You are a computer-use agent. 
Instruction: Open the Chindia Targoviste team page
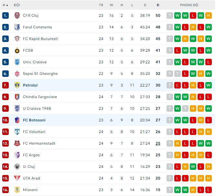tap(40, 97)
